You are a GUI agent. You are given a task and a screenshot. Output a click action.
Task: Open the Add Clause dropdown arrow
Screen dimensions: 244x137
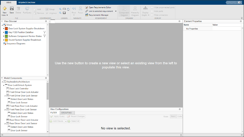click(x=66, y=121)
